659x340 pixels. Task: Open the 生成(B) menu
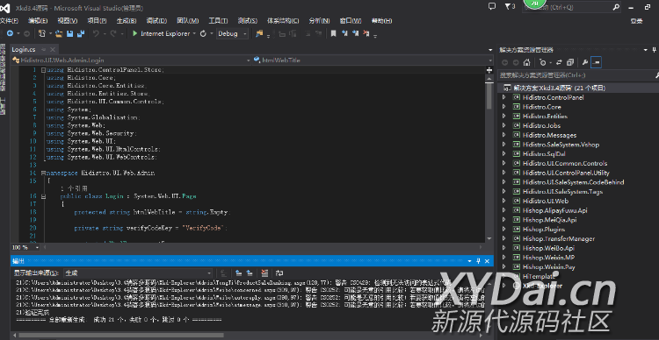pos(127,20)
